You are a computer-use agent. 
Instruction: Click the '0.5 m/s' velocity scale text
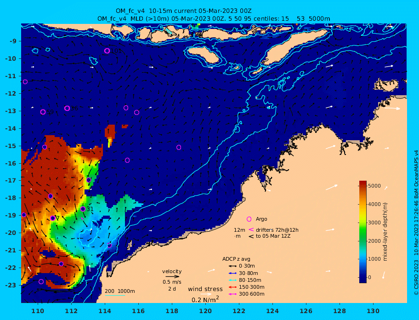[x=172, y=282]
